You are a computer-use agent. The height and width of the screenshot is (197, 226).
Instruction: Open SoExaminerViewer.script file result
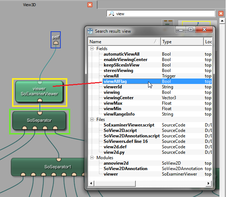point(129,125)
